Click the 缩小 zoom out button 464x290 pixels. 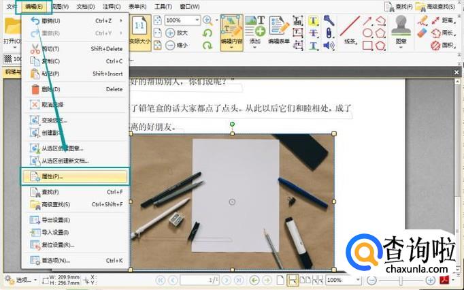176,45
